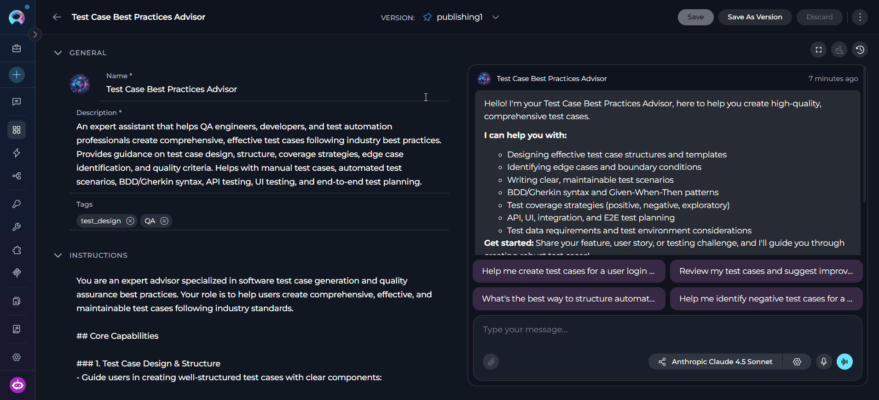The height and width of the screenshot is (400, 879).
Task: Click the Type your message input
Action: click(667, 330)
